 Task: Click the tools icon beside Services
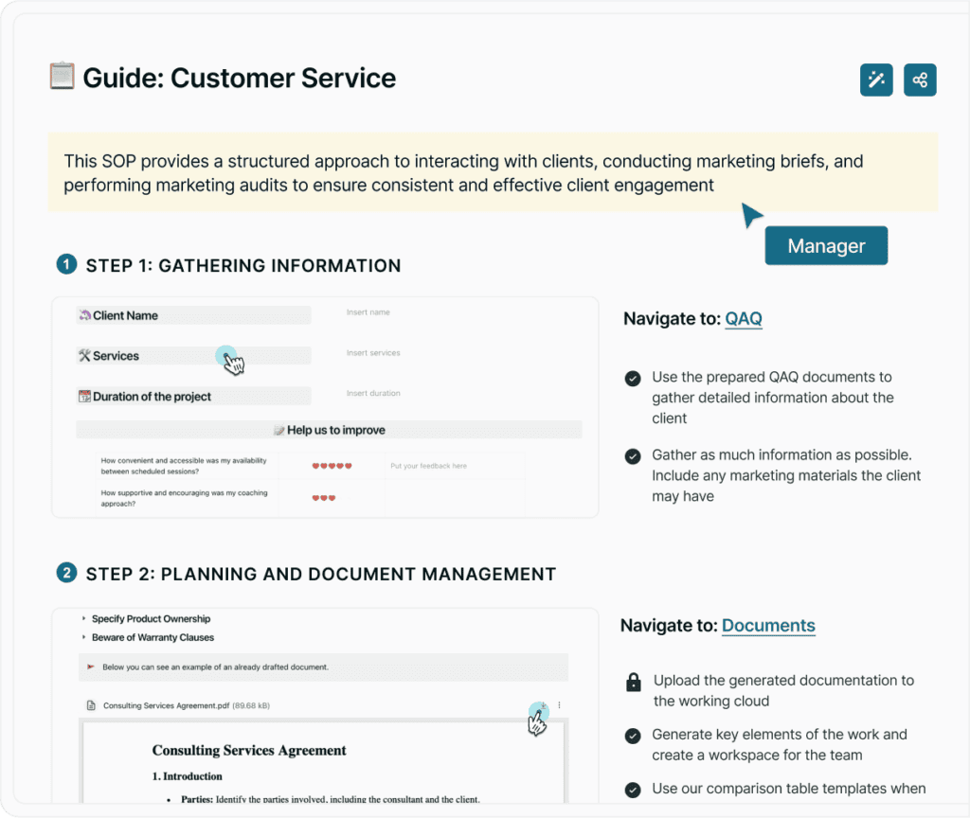[x=84, y=356]
